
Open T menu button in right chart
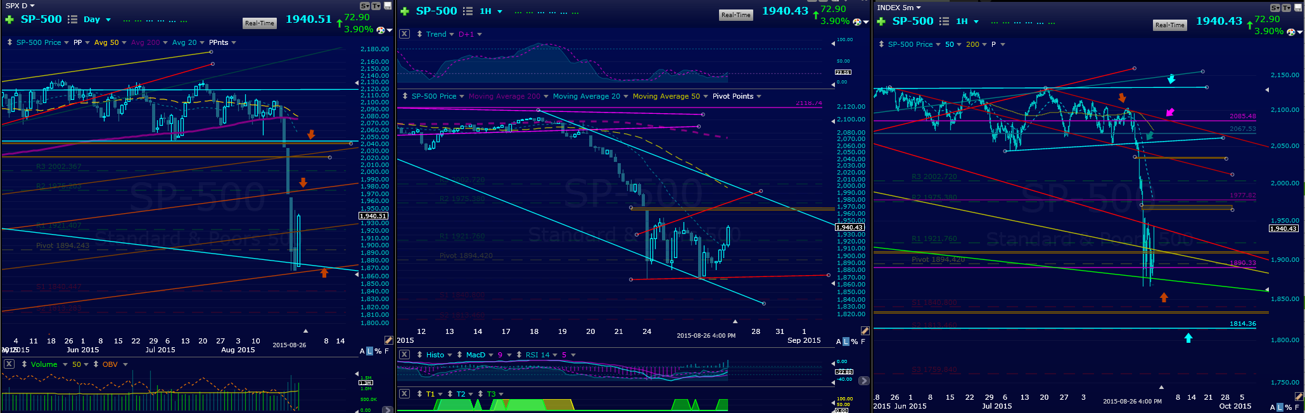point(1286,8)
